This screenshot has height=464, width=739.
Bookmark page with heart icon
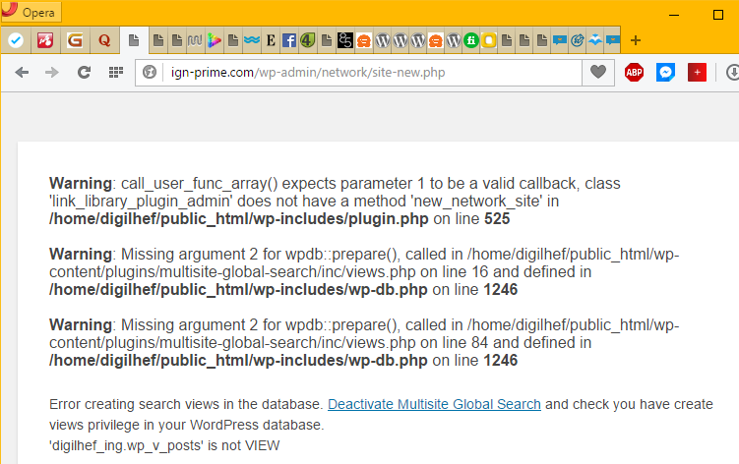point(598,72)
